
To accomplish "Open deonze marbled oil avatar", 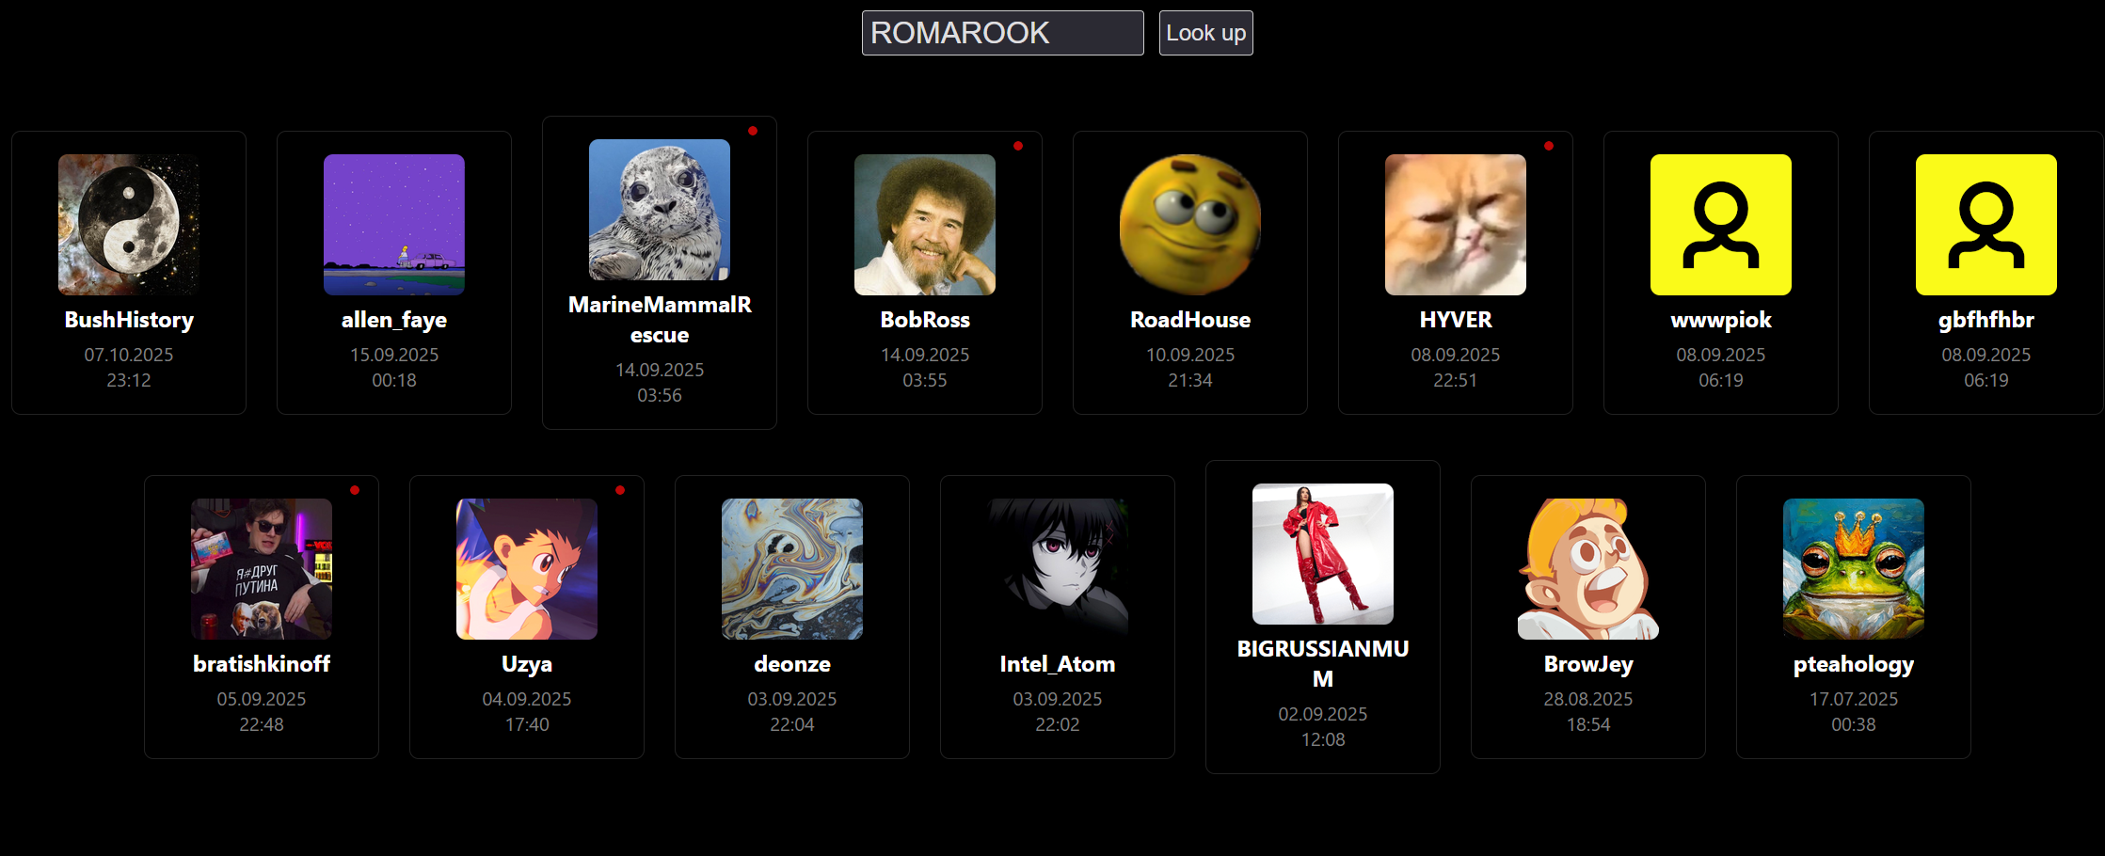I will click(792, 569).
